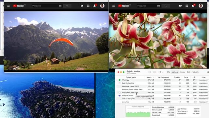Sort by User column header
This screenshot has height=118, width=209.
click(204, 77)
